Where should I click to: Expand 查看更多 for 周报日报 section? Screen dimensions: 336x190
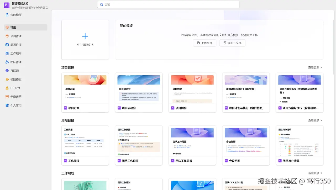click(315, 120)
